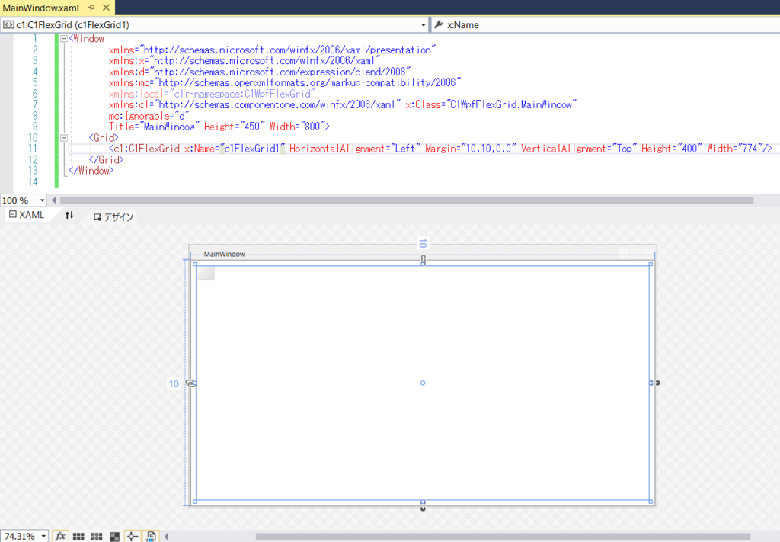Viewport: 780px width, 542px height.
Task: Click the XAML editor left scroll arrow
Action: coord(54,200)
